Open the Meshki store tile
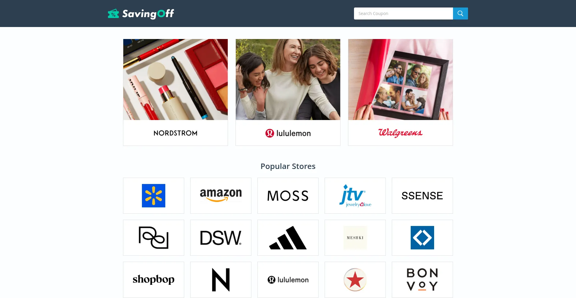 (355, 238)
